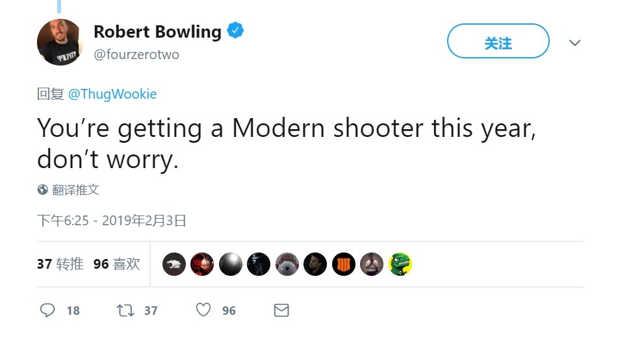Like the tweet with the heart icon
This screenshot has height=344, width=618.
[x=203, y=310]
